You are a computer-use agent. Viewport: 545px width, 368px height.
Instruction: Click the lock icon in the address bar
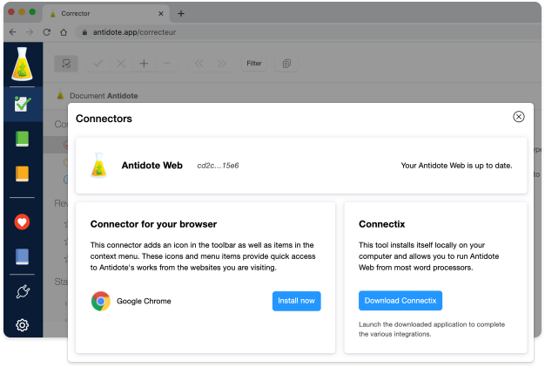click(x=84, y=32)
